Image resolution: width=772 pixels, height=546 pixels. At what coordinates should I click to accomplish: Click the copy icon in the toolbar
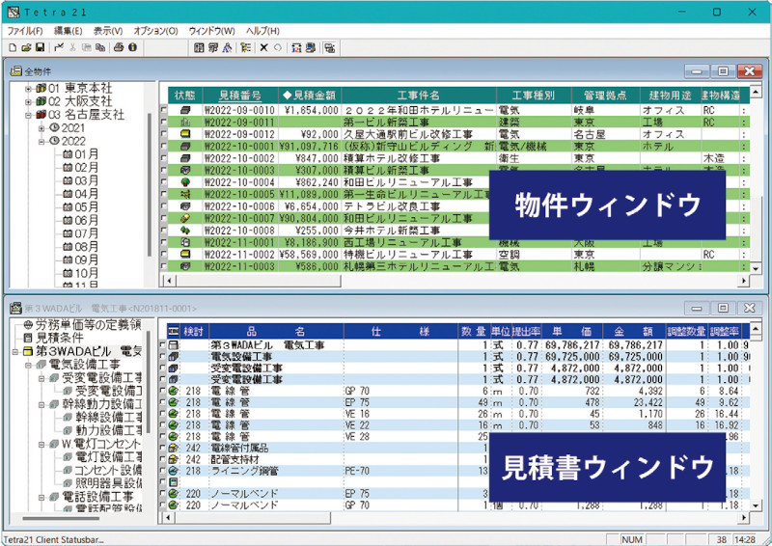click(x=87, y=48)
